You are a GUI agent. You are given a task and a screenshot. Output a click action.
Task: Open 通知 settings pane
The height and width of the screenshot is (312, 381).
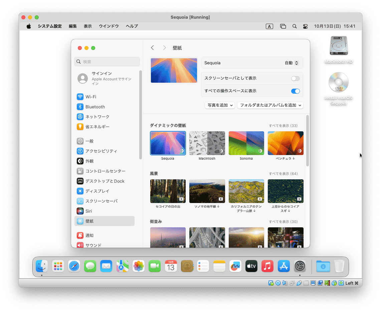[105, 235]
